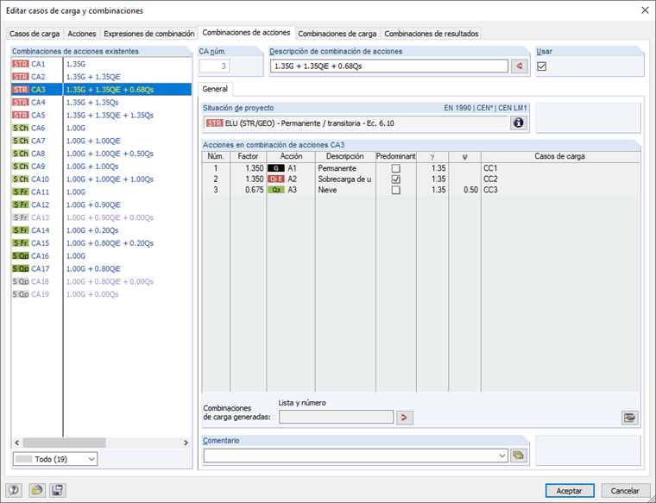This screenshot has height=503, width=656.
Task: Click the Cancelar button
Action: coord(625,490)
